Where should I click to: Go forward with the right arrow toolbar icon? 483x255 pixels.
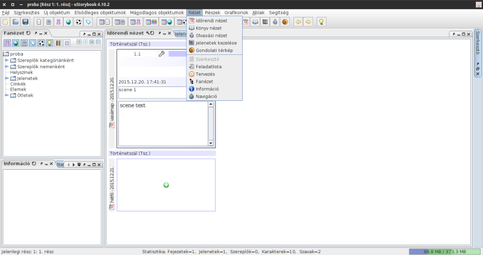pyautogui.click(x=308, y=22)
